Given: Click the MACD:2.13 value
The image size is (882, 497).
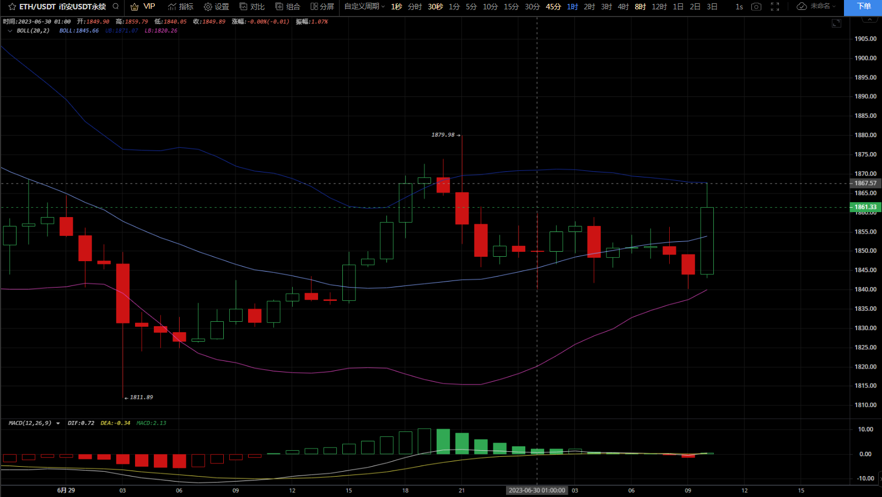Looking at the screenshot, I should [x=151, y=423].
